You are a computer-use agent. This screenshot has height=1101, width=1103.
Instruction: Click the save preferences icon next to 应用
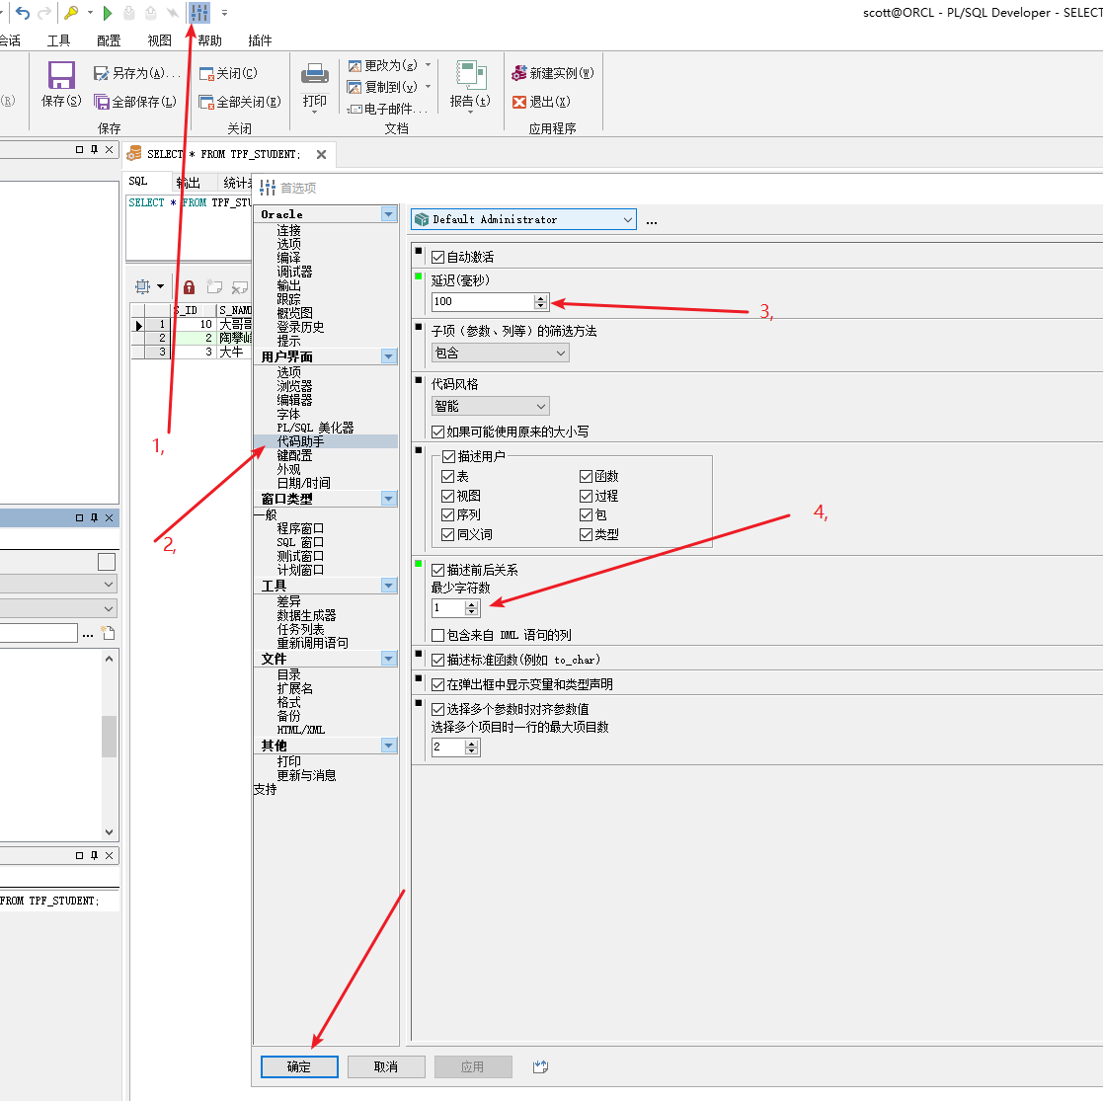(x=540, y=1066)
